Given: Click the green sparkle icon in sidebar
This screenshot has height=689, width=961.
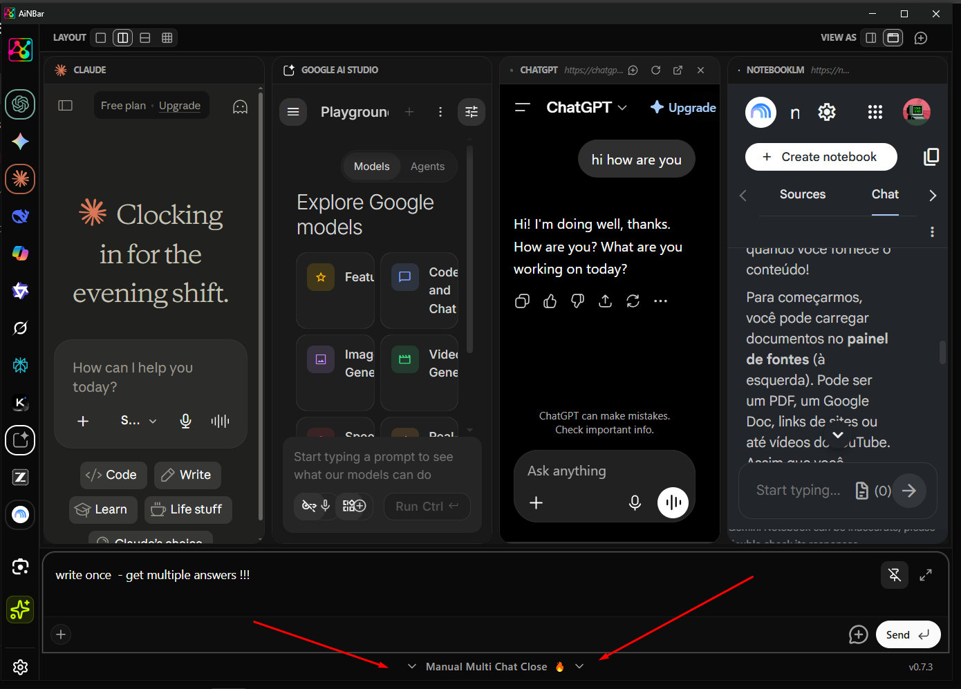Looking at the screenshot, I should pos(21,609).
